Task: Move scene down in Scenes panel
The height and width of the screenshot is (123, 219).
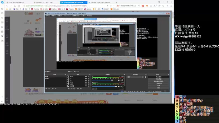Action: [56, 89]
